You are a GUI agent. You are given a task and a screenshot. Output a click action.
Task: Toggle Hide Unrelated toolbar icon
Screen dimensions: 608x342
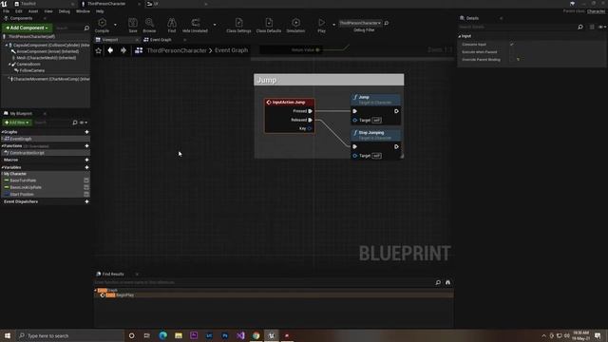pos(196,23)
